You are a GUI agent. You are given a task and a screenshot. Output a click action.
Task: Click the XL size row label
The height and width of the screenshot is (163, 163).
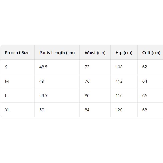(7, 110)
